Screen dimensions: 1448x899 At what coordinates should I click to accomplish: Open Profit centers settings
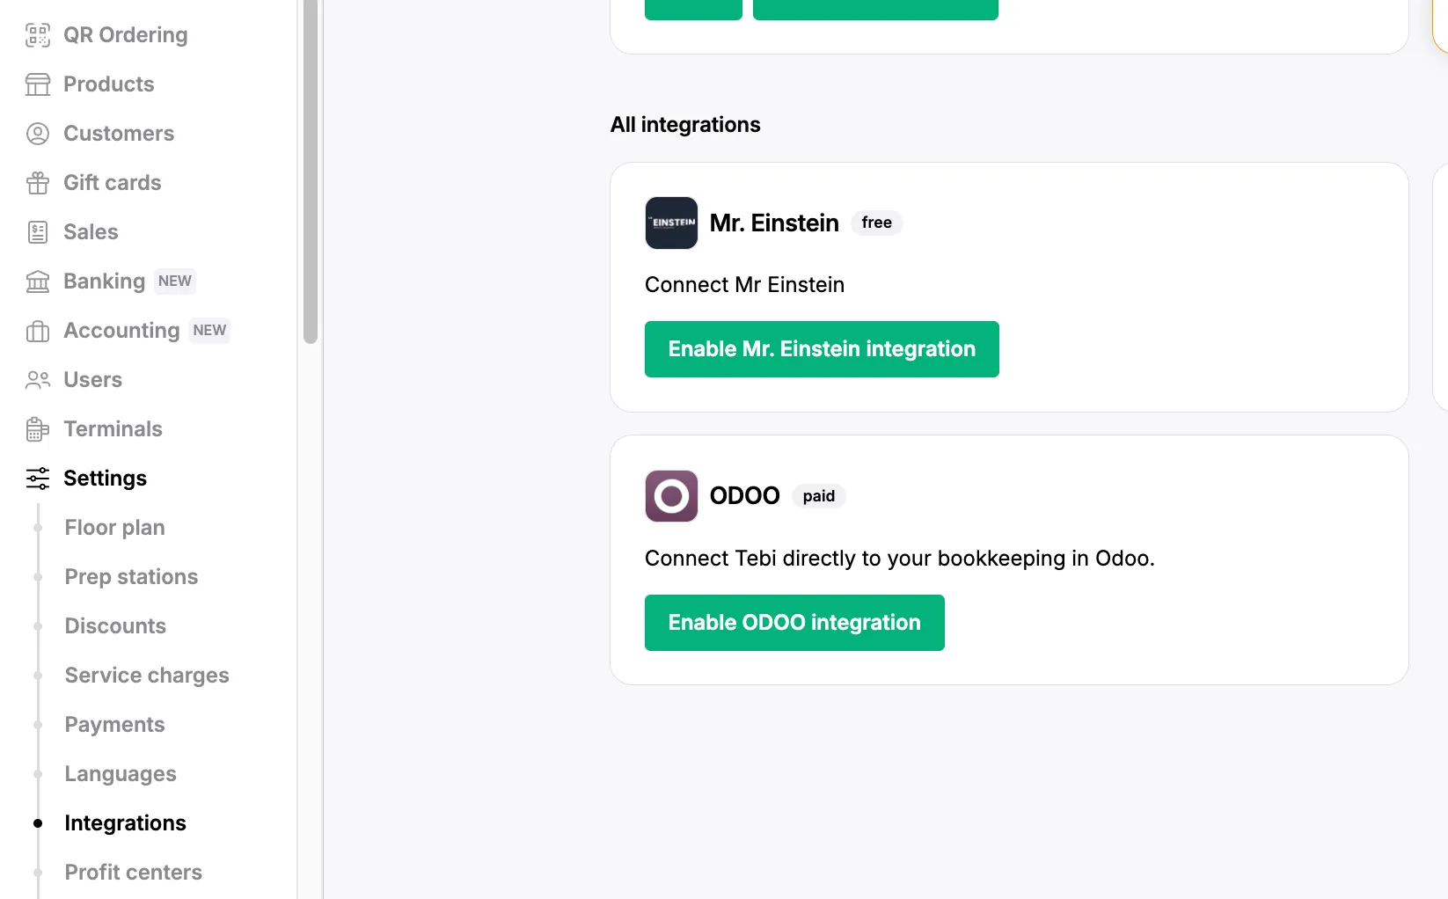click(x=134, y=873)
